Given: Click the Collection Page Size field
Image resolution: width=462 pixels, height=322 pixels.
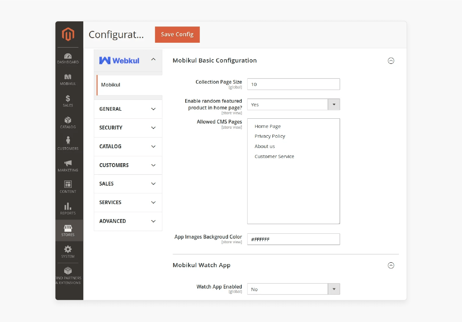Looking at the screenshot, I should click(293, 84).
